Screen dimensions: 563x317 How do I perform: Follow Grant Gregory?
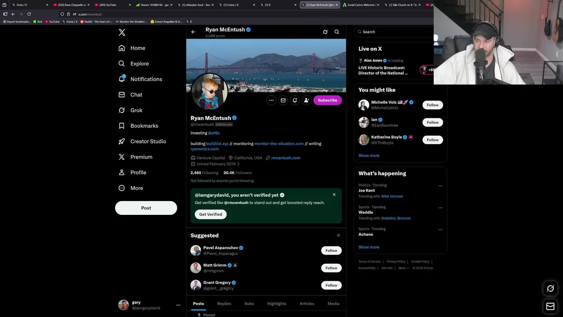(331, 285)
